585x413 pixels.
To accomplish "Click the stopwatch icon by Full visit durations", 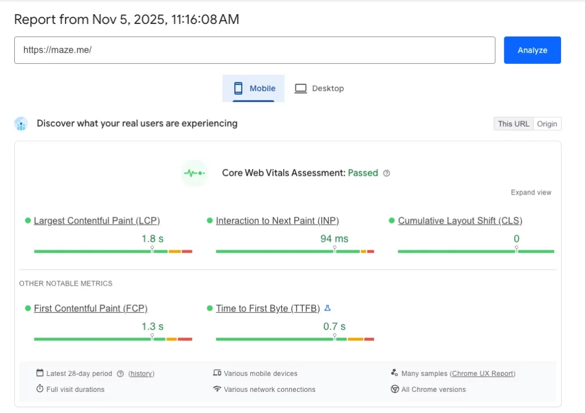I will pyautogui.click(x=40, y=389).
